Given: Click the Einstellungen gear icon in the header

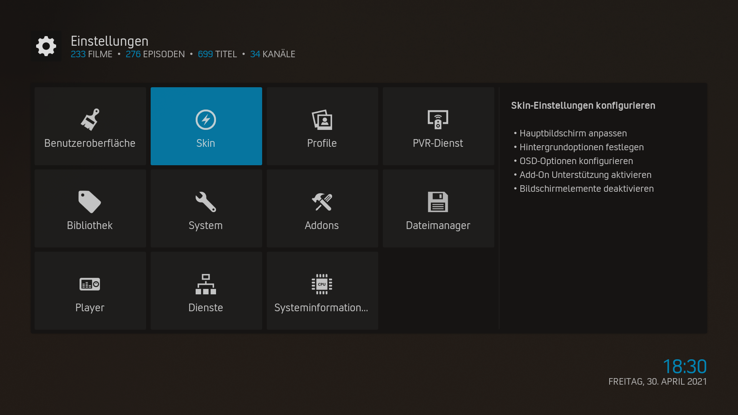Looking at the screenshot, I should pos(46,46).
